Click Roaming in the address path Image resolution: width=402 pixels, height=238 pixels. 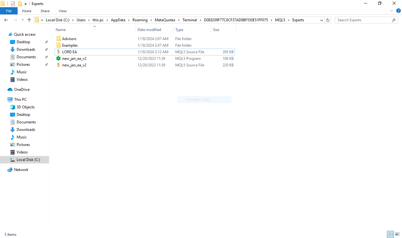tap(140, 20)
